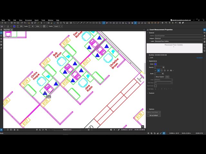
Task: Click the Opacity value field
Action: click(x=160, y=67)
